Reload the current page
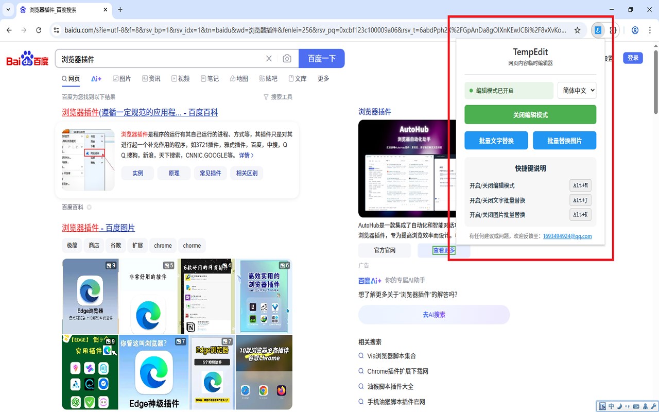This screenshot has width=659, height=412. [x=39, y=30]
